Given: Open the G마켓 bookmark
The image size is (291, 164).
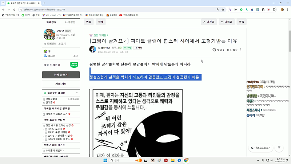Looking at the screenshot, I should (26, 15).
